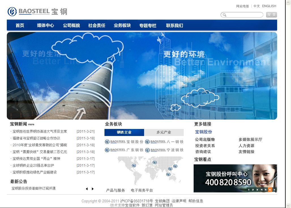Open the 联系我们 navigation menu

pos(174,25)
